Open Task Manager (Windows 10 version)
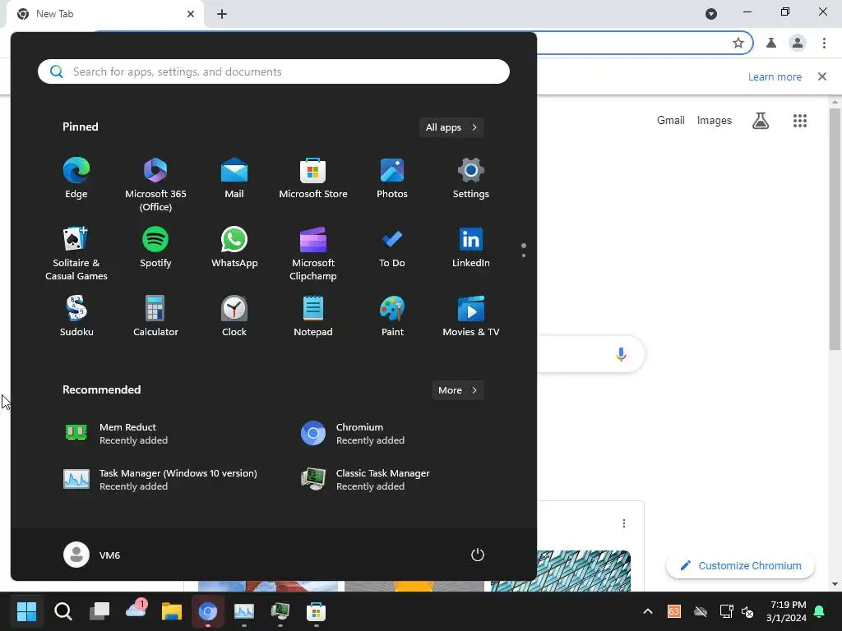This screenshot has width=842, height=631. (161, 479)
